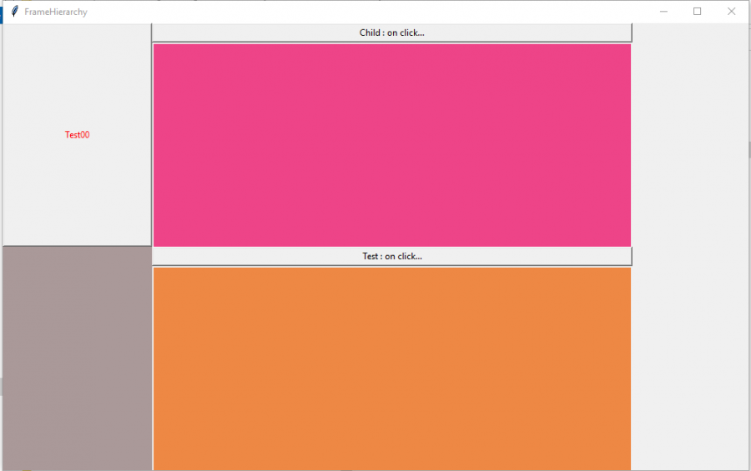Click the red Test00 label
Viewport: 751px width, 471px height.
pyautogui.click(x=77, y=135)
